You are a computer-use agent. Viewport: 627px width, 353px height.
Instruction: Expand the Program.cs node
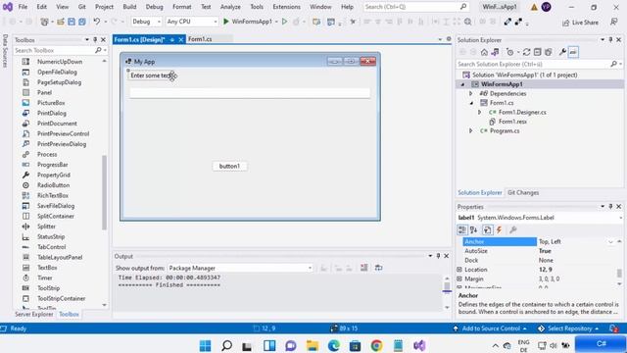pyautogui.click(x=470, y=130)
